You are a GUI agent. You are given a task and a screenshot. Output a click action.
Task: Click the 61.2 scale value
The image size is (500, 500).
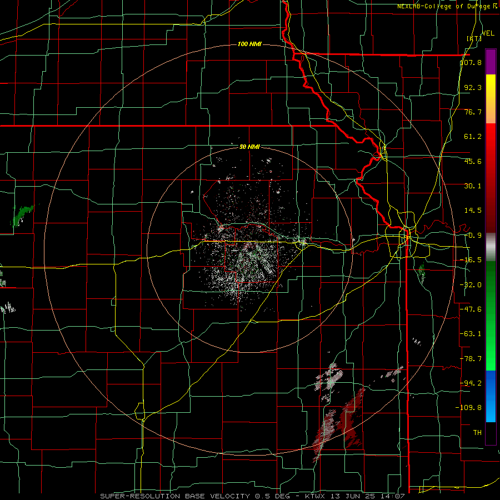pos(473,137)
